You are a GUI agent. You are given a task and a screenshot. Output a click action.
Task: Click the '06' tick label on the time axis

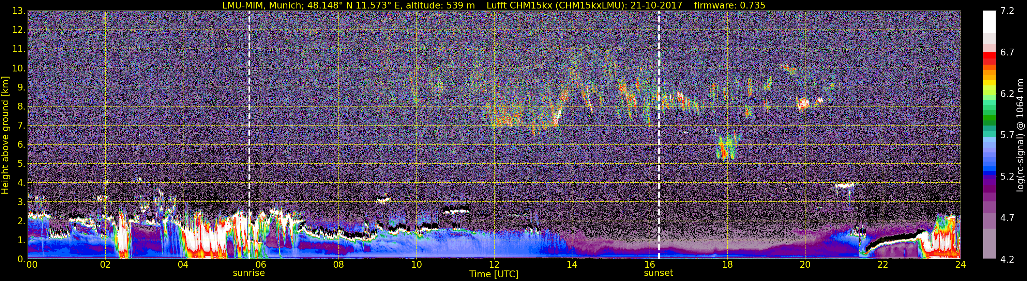click(x=261, y=265)
